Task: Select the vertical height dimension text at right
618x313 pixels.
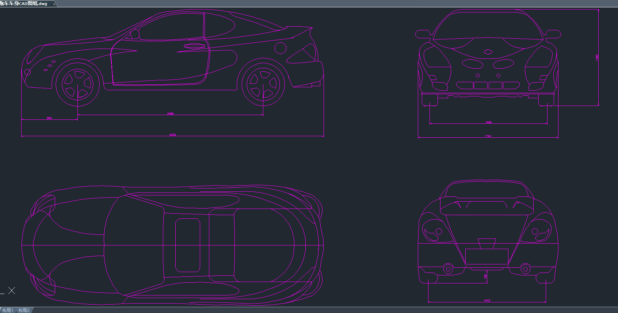Action: (x=597, y=57)
